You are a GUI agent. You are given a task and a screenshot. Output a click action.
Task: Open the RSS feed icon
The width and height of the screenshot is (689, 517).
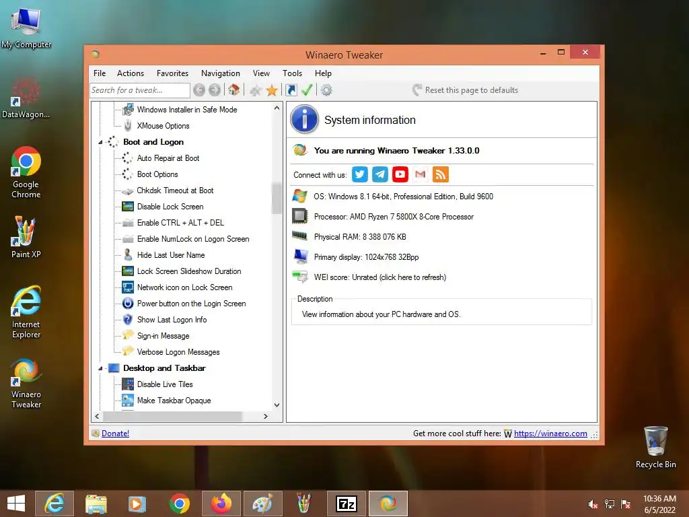coord(441,174)
